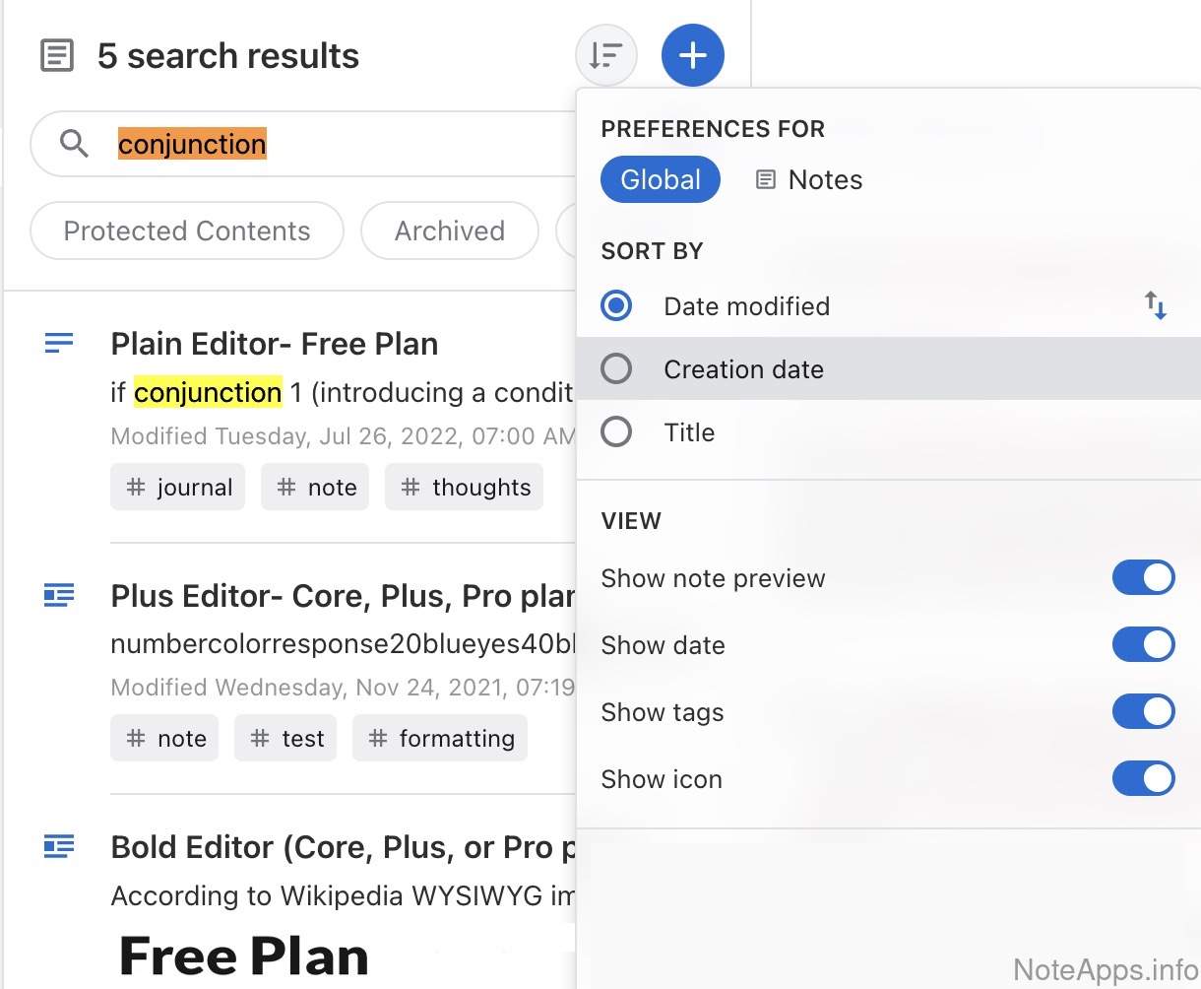Click the Plus Editor note type icon

59,595
